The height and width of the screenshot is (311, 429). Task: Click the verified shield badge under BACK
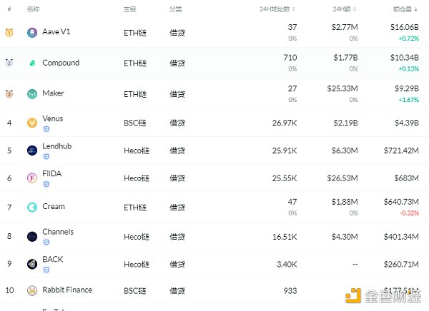point(46,270)
